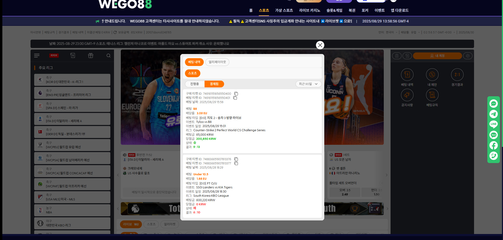Open the 이벤트 menu item

point(380,10)
